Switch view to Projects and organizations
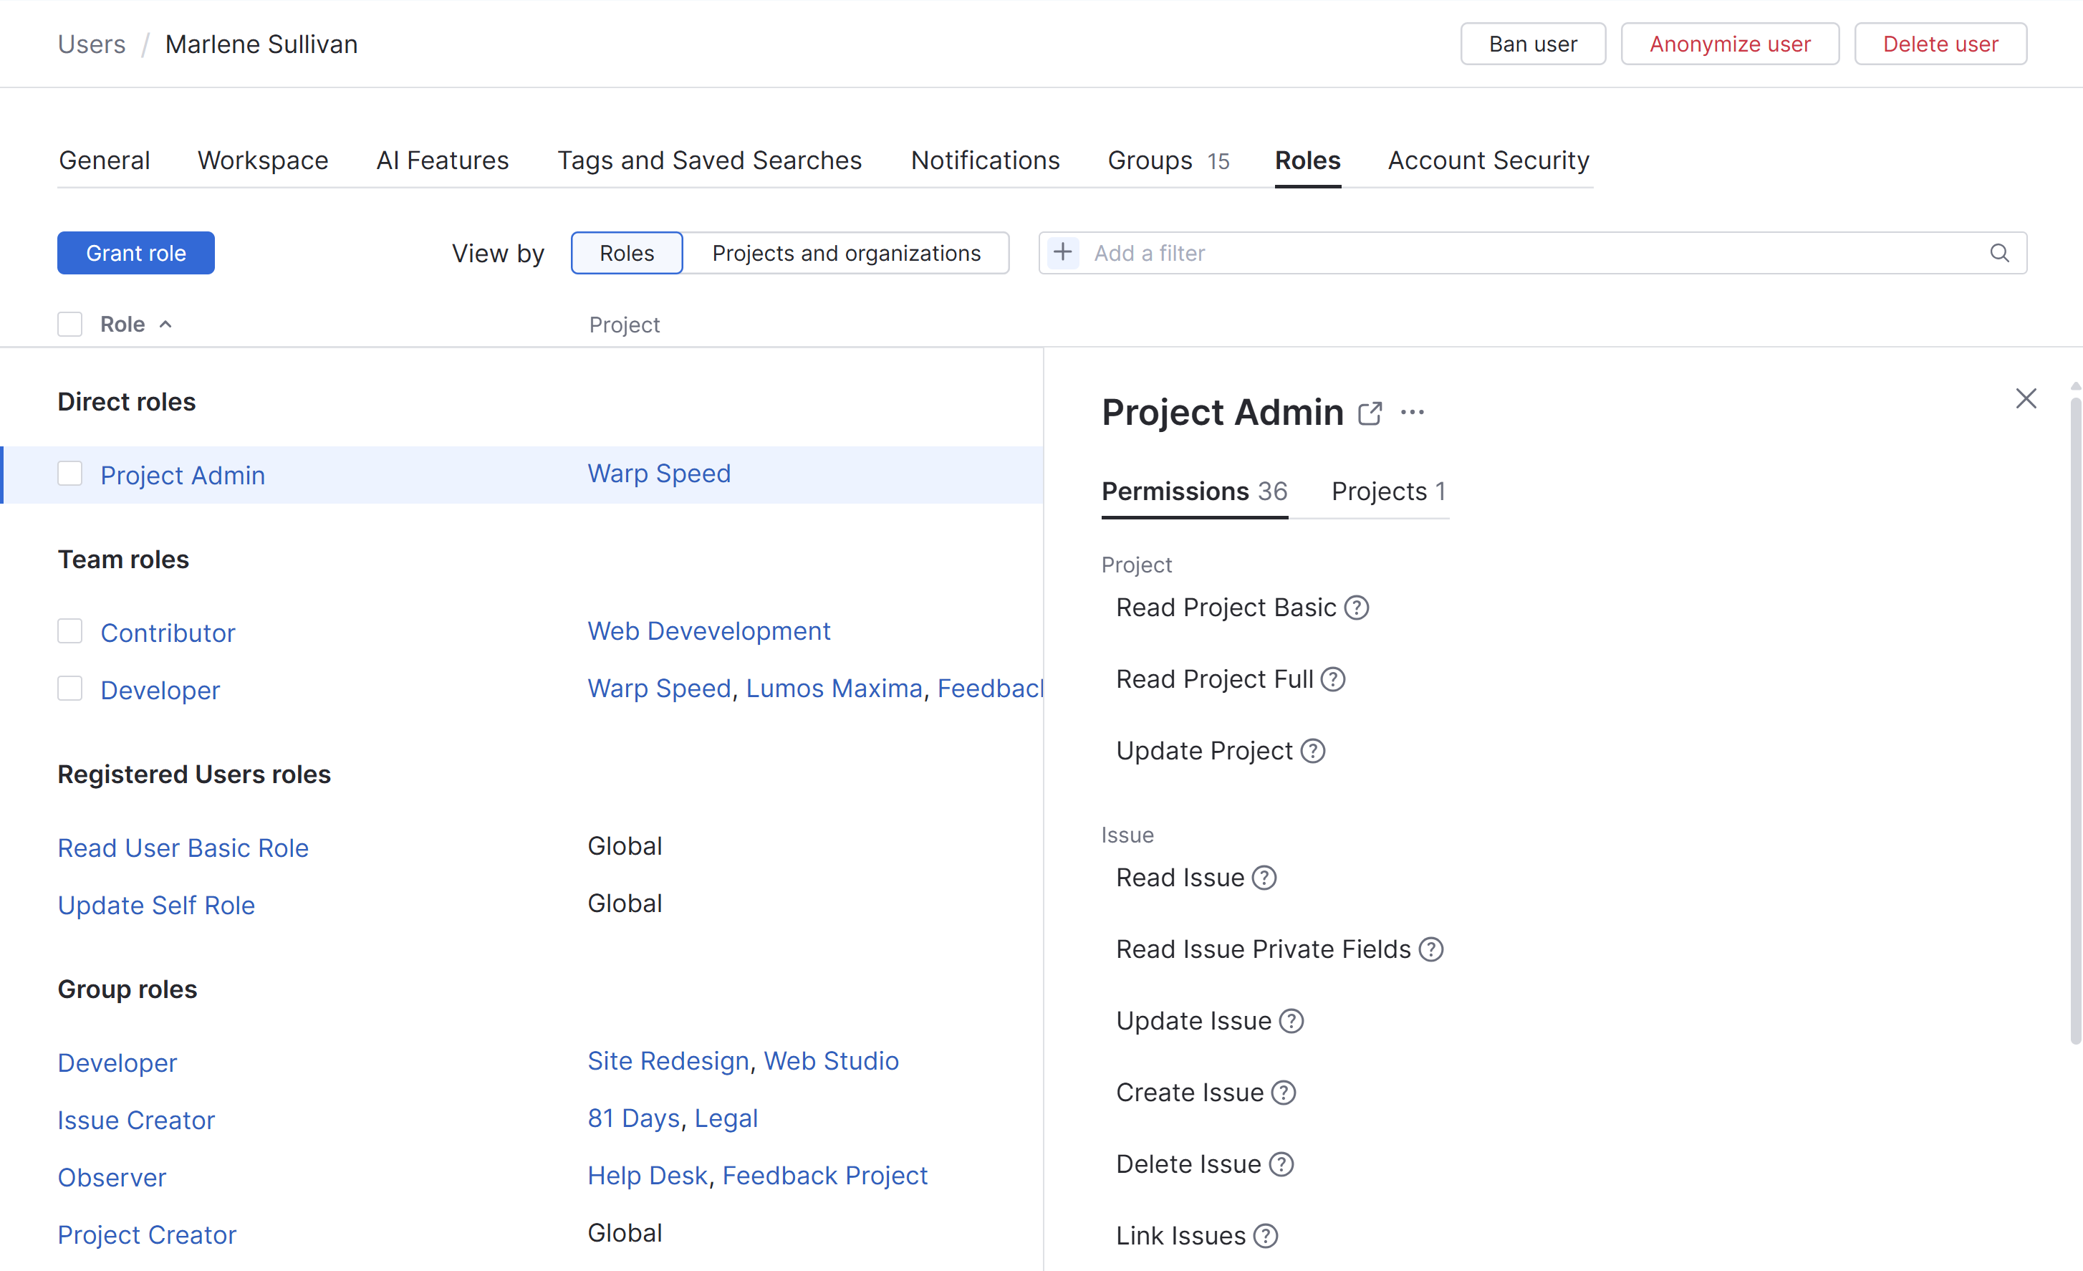Viewport: 2083px width, 1271px height. click(845, 253)
